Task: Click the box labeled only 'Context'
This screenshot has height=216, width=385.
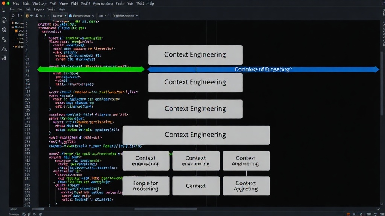Action: 196,186
